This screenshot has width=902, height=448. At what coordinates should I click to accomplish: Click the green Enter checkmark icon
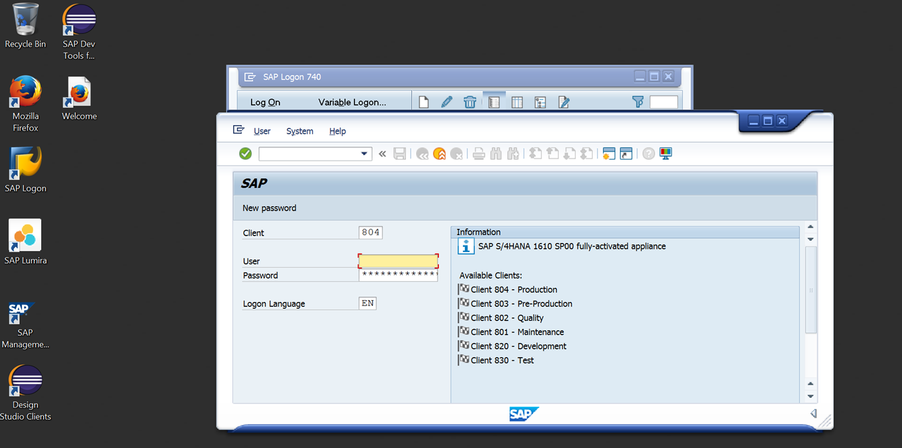pos(246,153)
